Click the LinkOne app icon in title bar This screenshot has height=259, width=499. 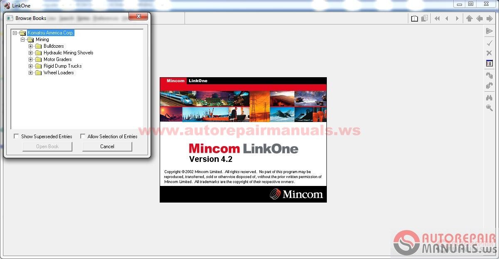point(7,5)
